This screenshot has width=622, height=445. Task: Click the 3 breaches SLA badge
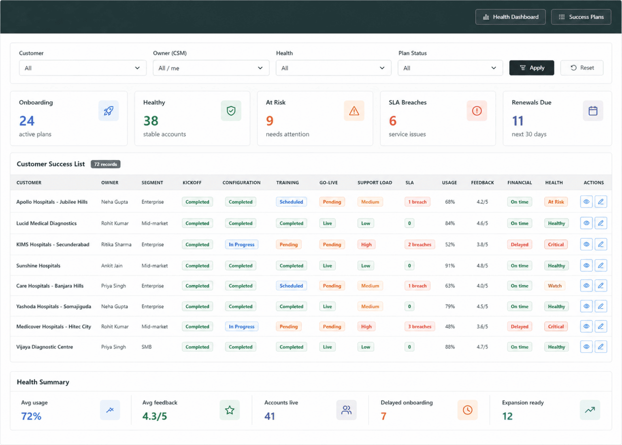click(420, 326)
